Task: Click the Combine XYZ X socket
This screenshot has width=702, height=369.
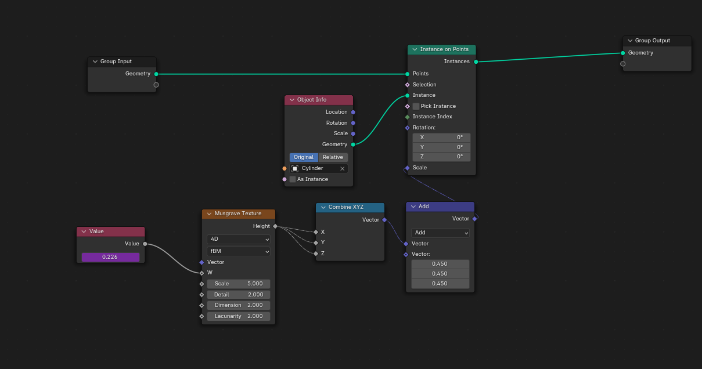Action: pyautogui.click(x=316, y=232)
